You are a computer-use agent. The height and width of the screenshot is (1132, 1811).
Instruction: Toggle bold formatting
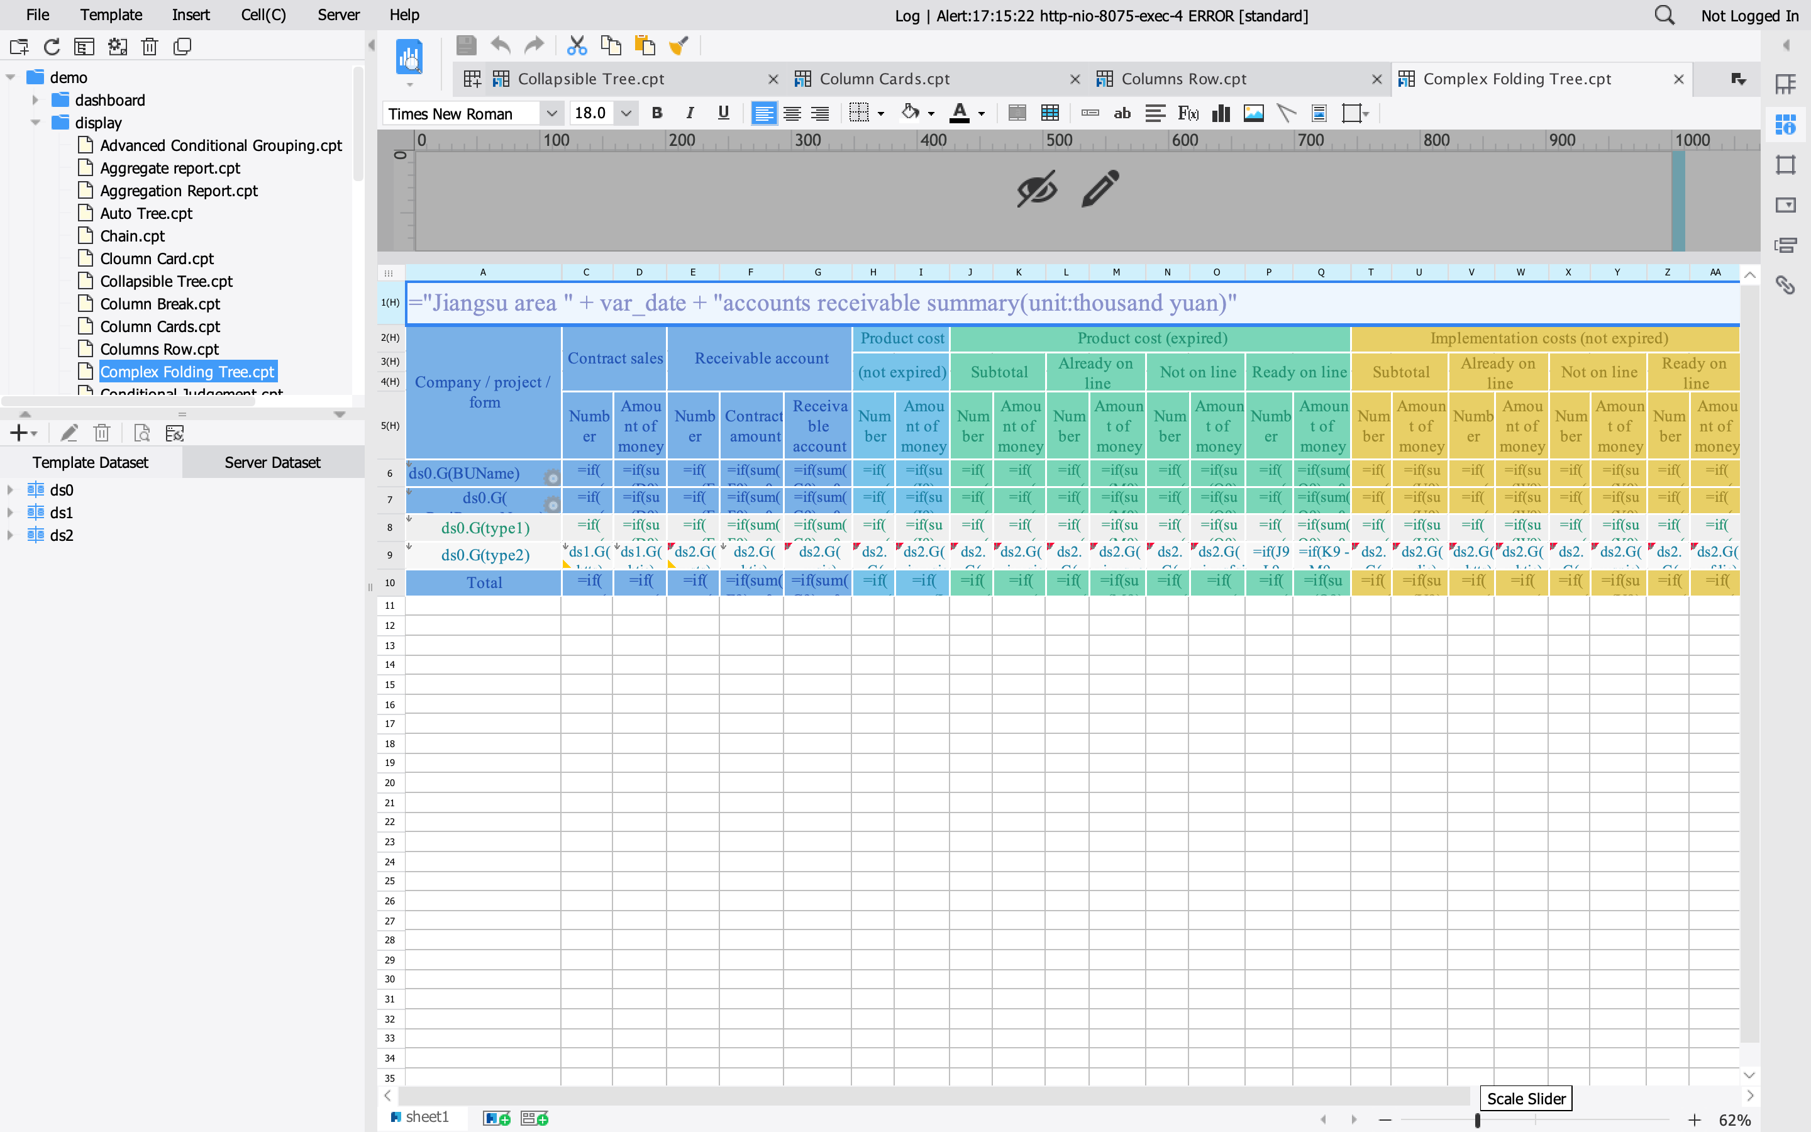pos(656,113)
